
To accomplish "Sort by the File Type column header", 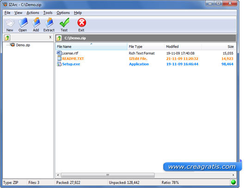I will click(146, 47).
